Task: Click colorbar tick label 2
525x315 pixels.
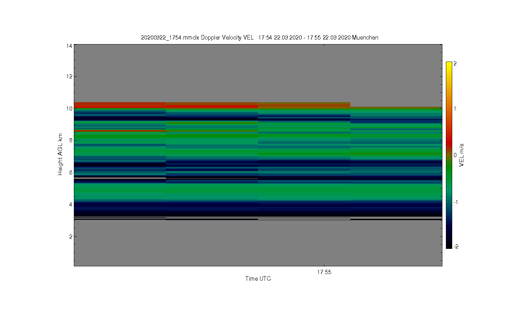Action: pyautogui.click(x=455, y=64)
